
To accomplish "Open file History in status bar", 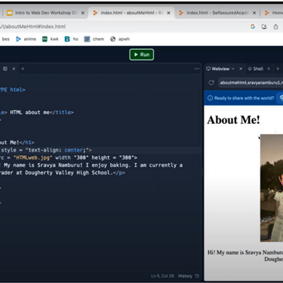I will click(185, 276).
